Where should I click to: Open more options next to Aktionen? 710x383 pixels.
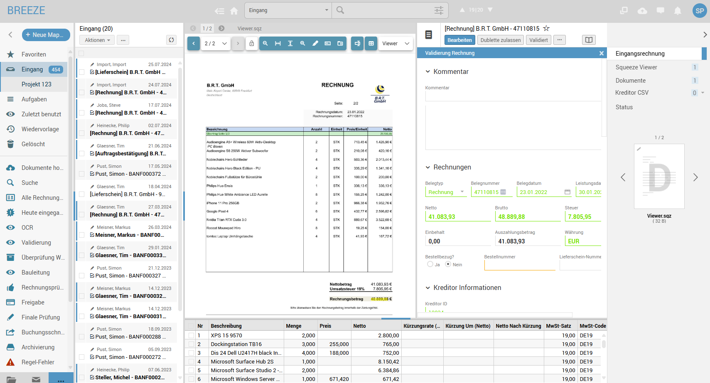(123, 40)
